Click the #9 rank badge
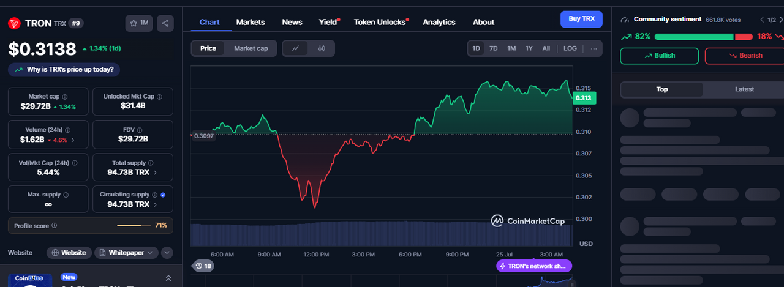This screenshot has height=287, width=784. click(77, 23)
